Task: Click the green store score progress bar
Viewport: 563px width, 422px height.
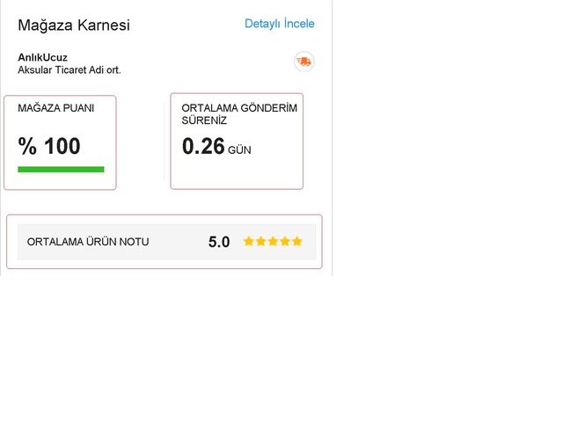Action: (61, 170)
